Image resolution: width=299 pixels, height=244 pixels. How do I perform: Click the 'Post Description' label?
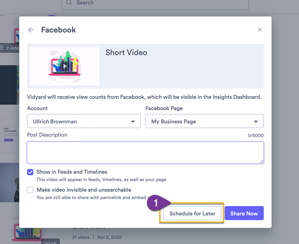[x=47, y=135]
